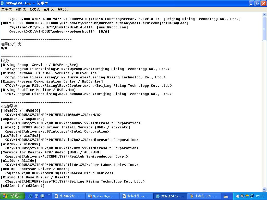Click the ALCXWDM.SYS Realtek Semiconductor line
Image resolution: width=267 pixels, height=200 pixels.
[x=66, y=157]
